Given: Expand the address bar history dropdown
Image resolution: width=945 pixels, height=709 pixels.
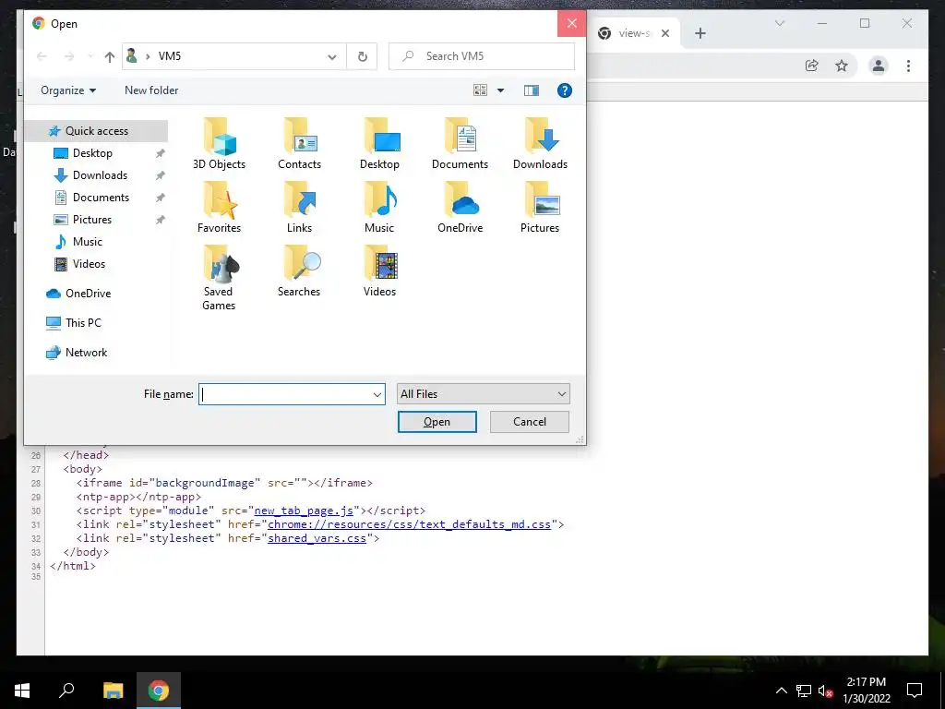Looking at the screenshot, I should 332,56.
